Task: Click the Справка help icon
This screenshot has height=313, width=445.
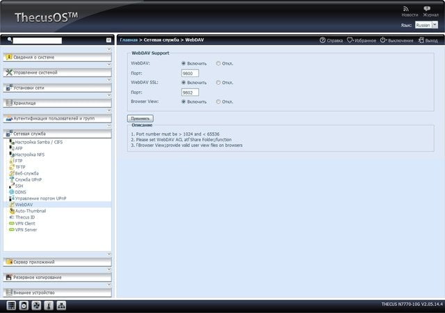Action: pos(323,40)
